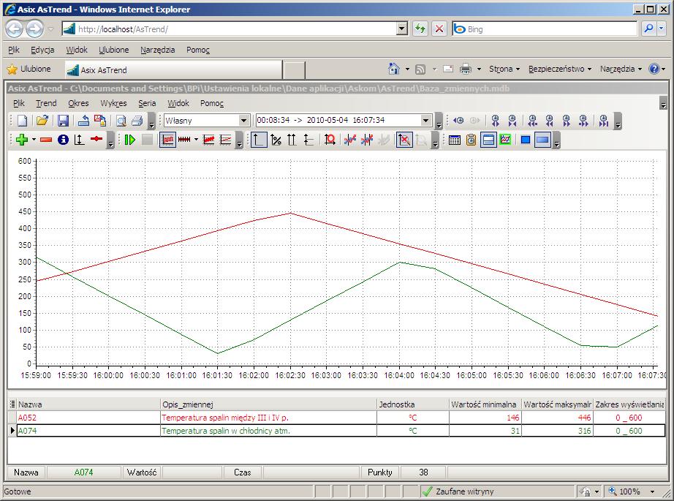This screenshot has width=674, height=501.
Task: Click Ulubione favorites button
Action: [29, 69]
